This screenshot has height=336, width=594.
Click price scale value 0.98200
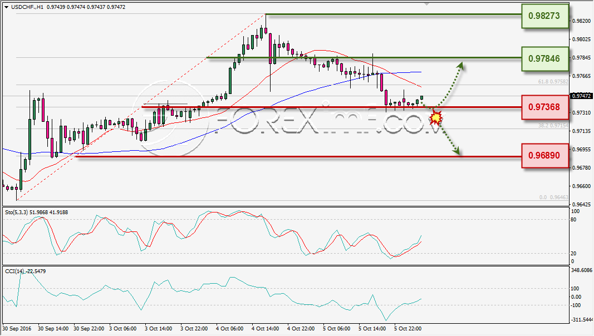click(581, 21)
